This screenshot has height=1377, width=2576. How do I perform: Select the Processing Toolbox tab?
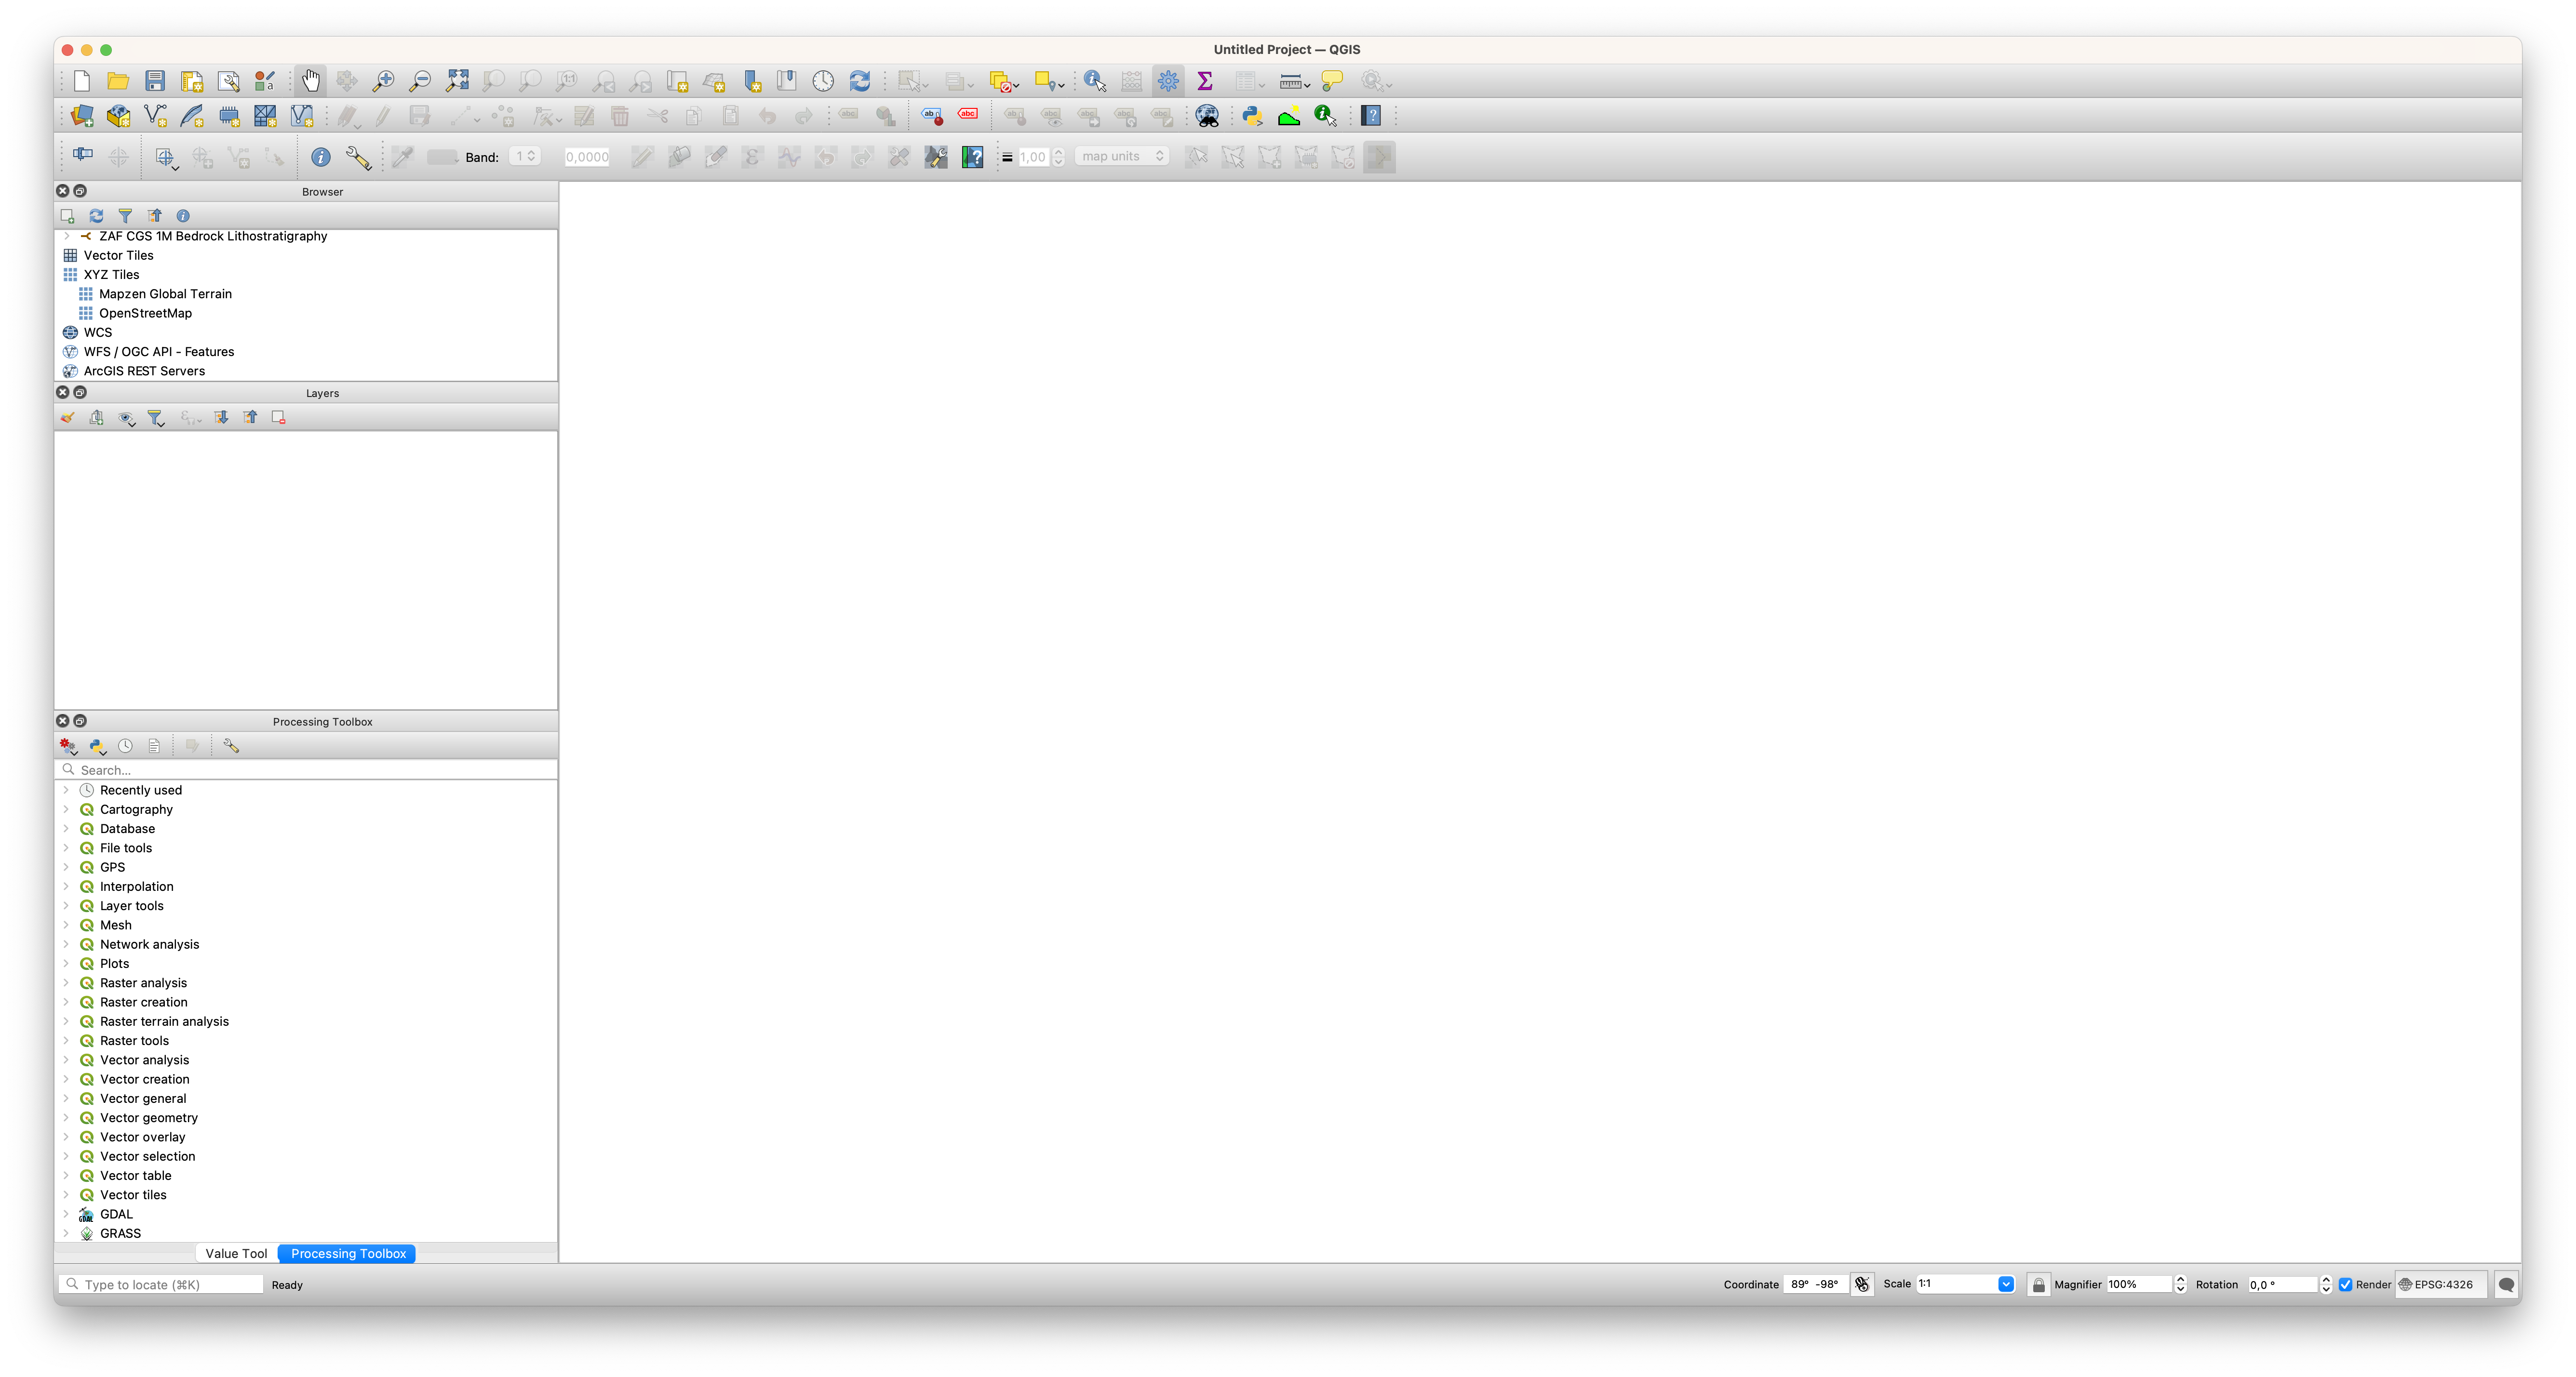348,1253
